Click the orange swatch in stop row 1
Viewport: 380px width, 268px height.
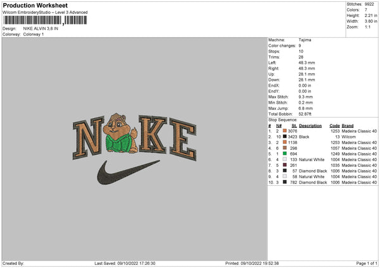[x=285, y=131]
